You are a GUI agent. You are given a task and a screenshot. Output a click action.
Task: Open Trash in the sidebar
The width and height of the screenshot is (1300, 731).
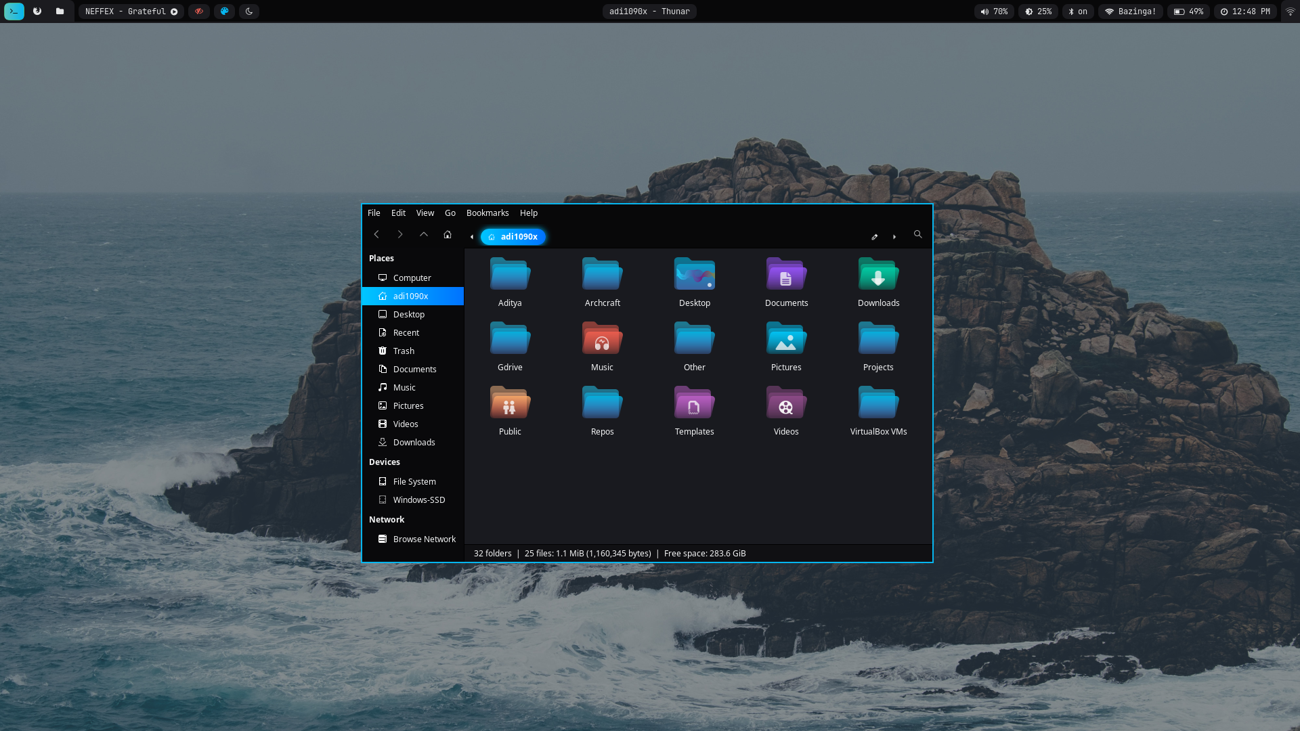(x=413, y=351)
